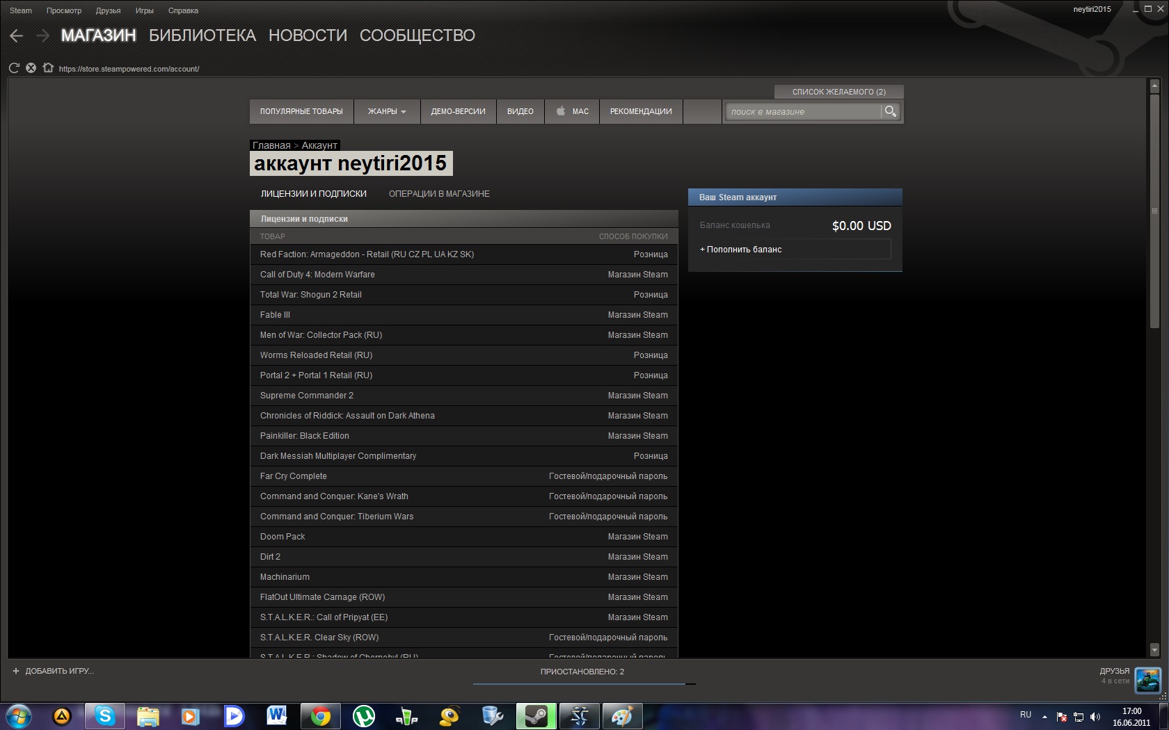Stop loading the page
Image resolution: width=1169 pixels, height=730 pixels.
point(31,68)
